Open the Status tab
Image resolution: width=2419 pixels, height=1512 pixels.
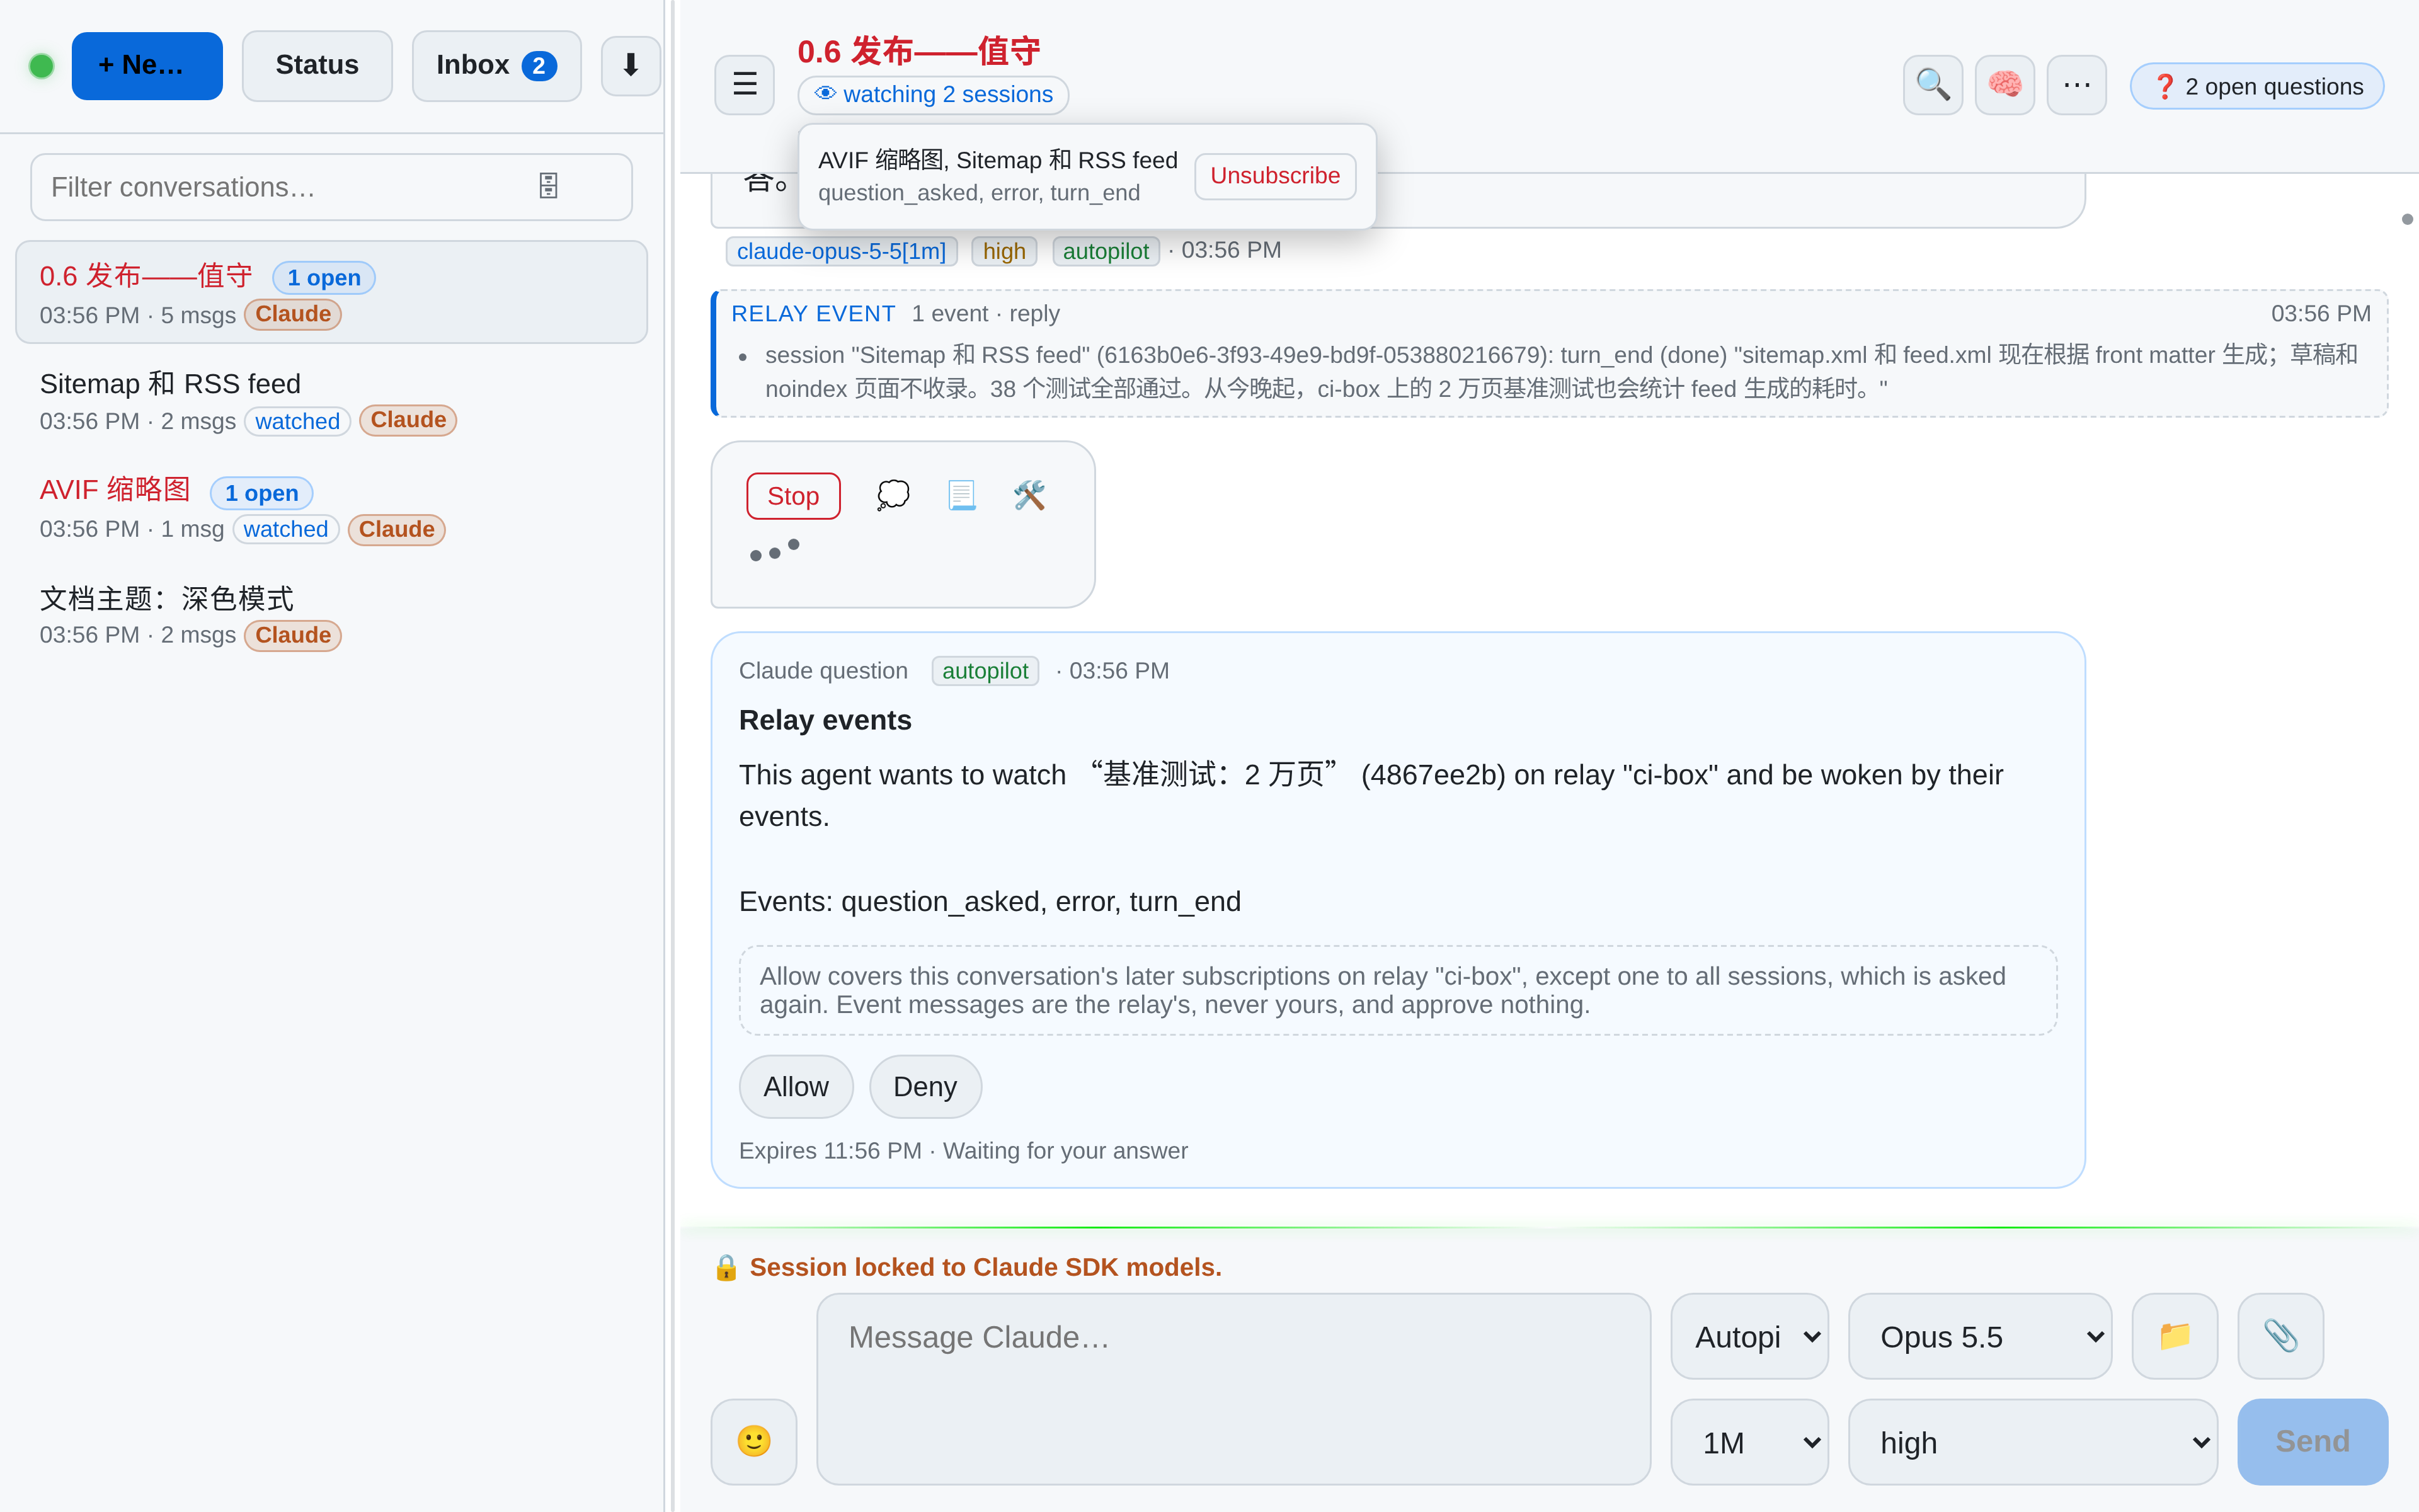[x=317, y=66]
